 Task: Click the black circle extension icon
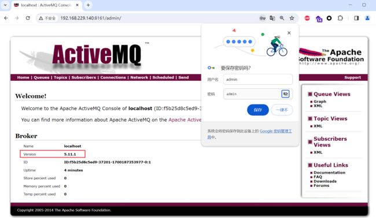point(329,18)
